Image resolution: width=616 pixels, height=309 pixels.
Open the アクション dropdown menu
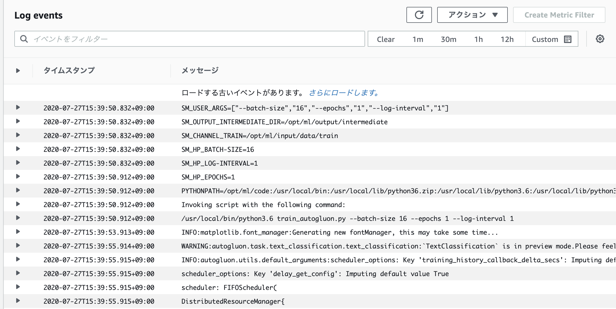coord(472,15)
